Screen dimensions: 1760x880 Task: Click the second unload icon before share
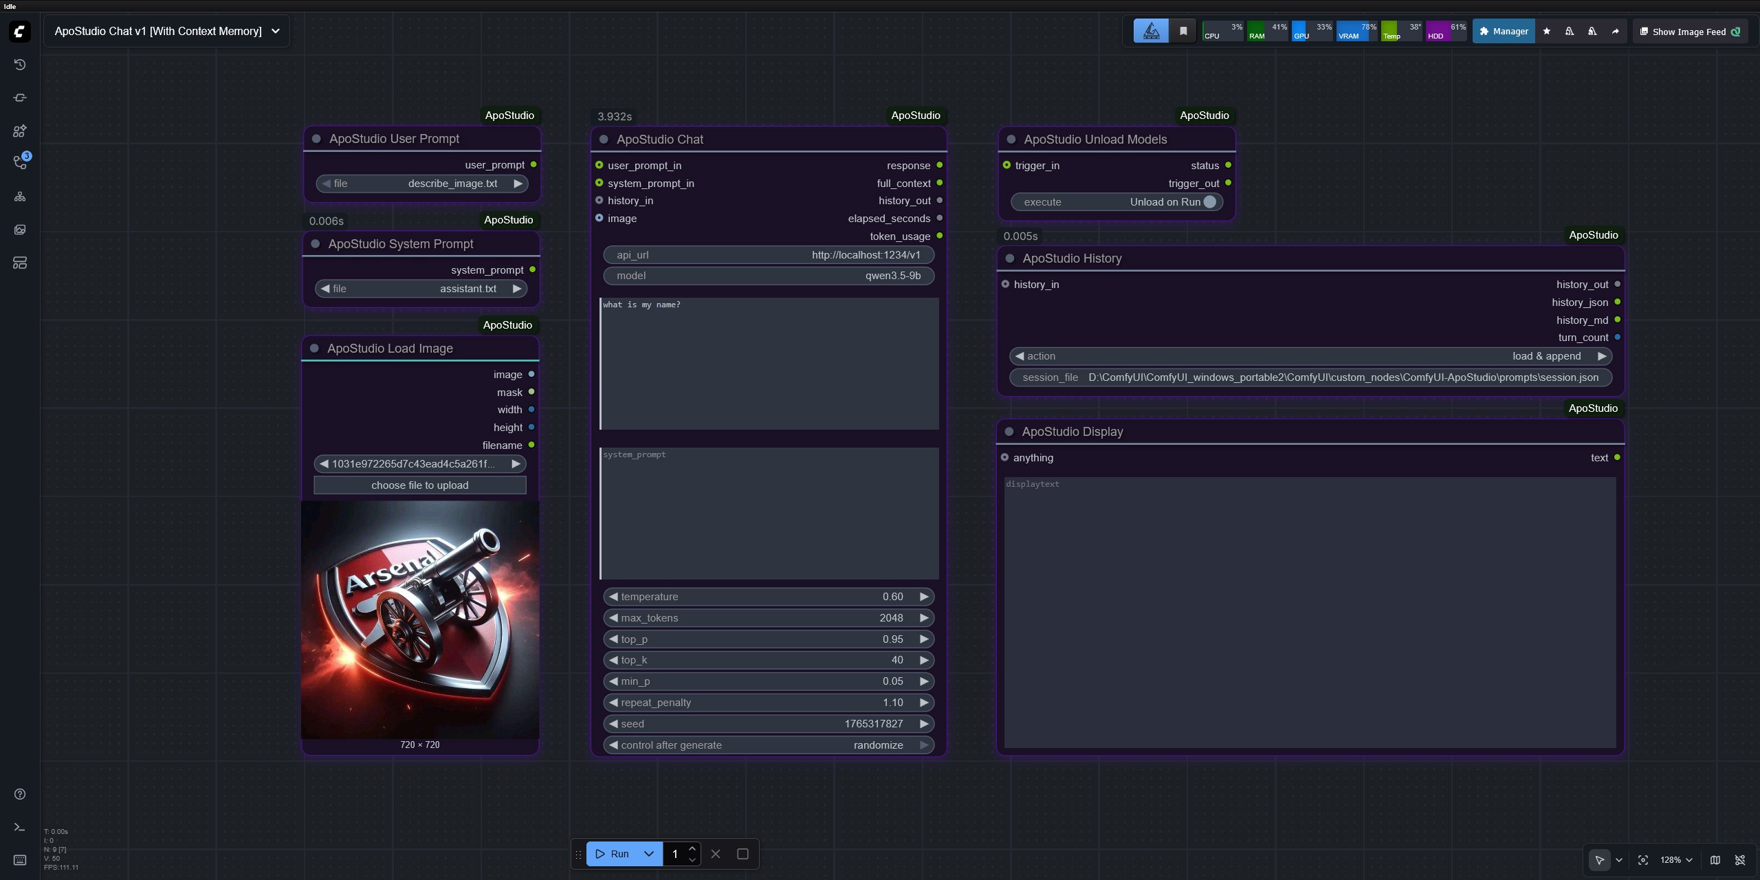coord(1592,31)
